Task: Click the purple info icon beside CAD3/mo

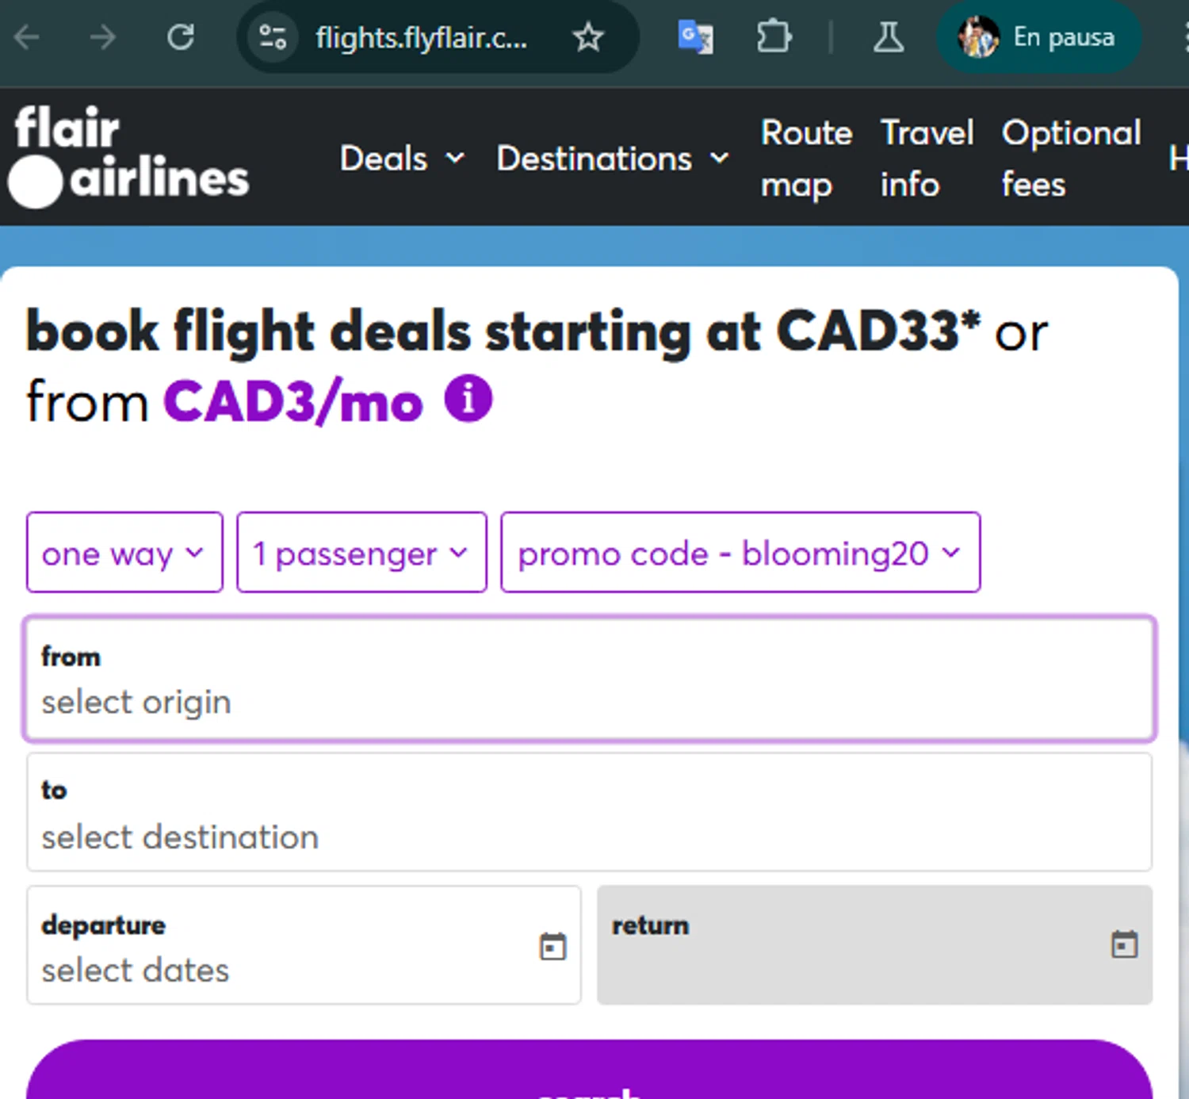Action: click(468, 399)
